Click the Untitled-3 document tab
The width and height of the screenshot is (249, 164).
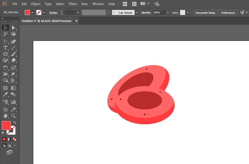(x=47, y=21)
